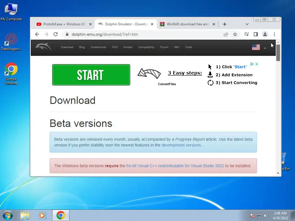Select the Dolphin Emulator tab
295x221 pixels.
[126, 24]
